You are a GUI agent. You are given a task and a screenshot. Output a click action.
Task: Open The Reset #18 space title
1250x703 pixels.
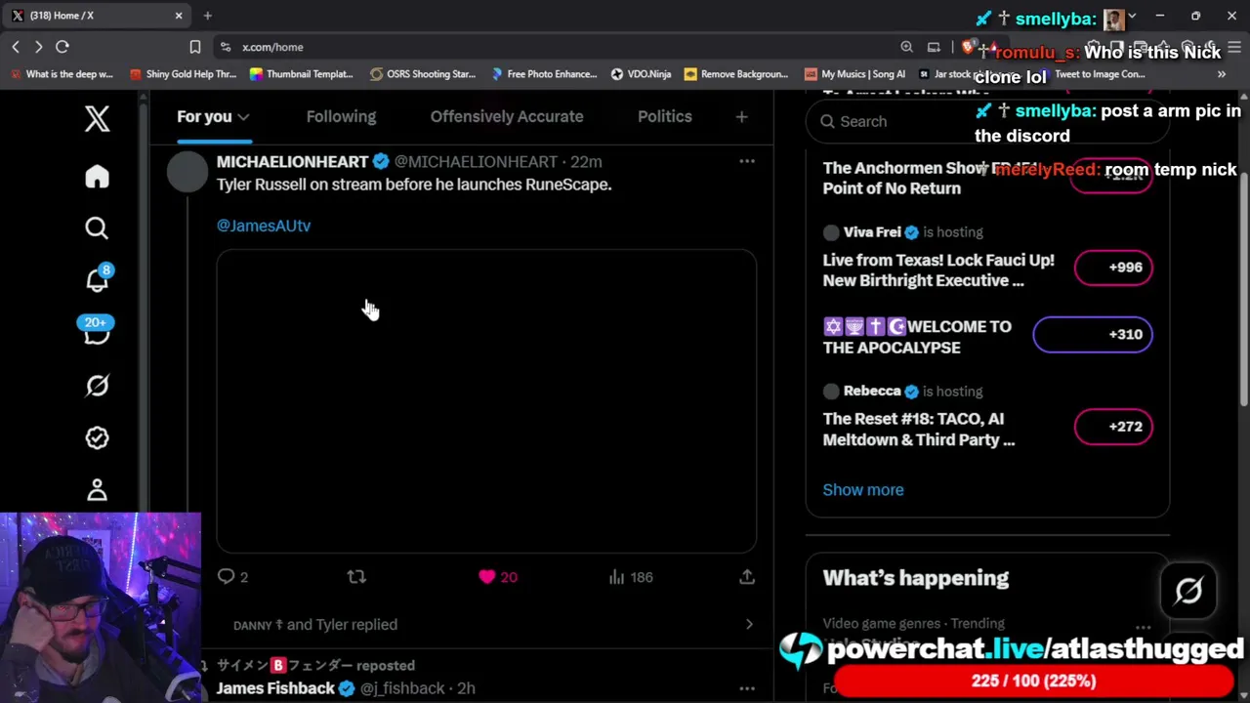[919, 430]
